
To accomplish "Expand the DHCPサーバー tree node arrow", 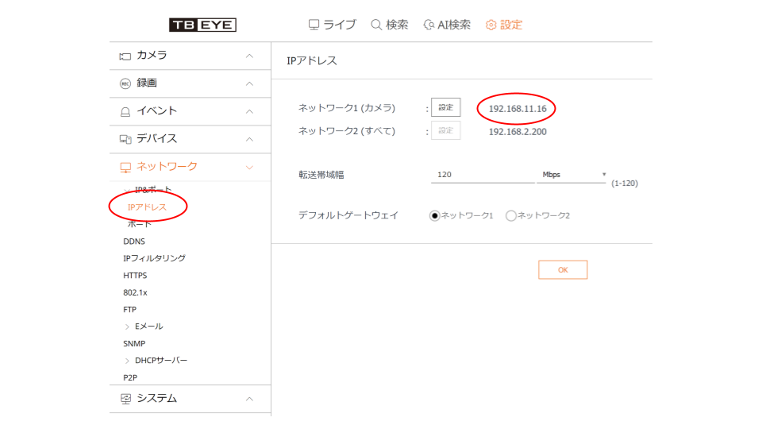I will [x=127, y=361].
